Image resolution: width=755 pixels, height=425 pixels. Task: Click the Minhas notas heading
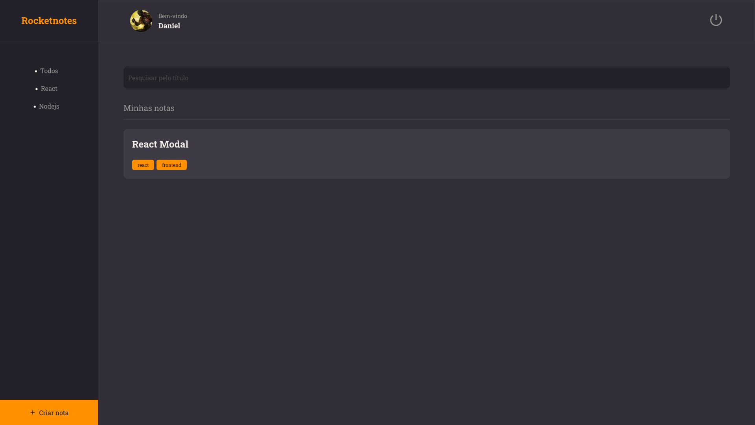[149, 108]
